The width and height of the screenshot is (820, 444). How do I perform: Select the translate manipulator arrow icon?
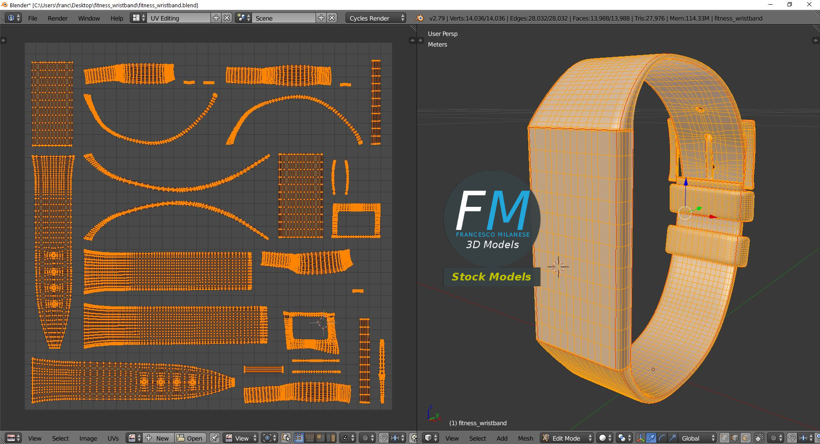(651, 438)
